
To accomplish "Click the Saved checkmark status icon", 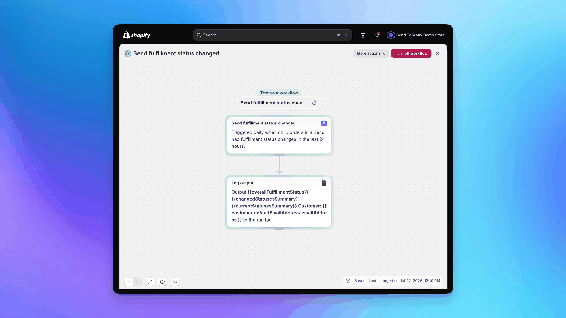I will pos(348,281).
